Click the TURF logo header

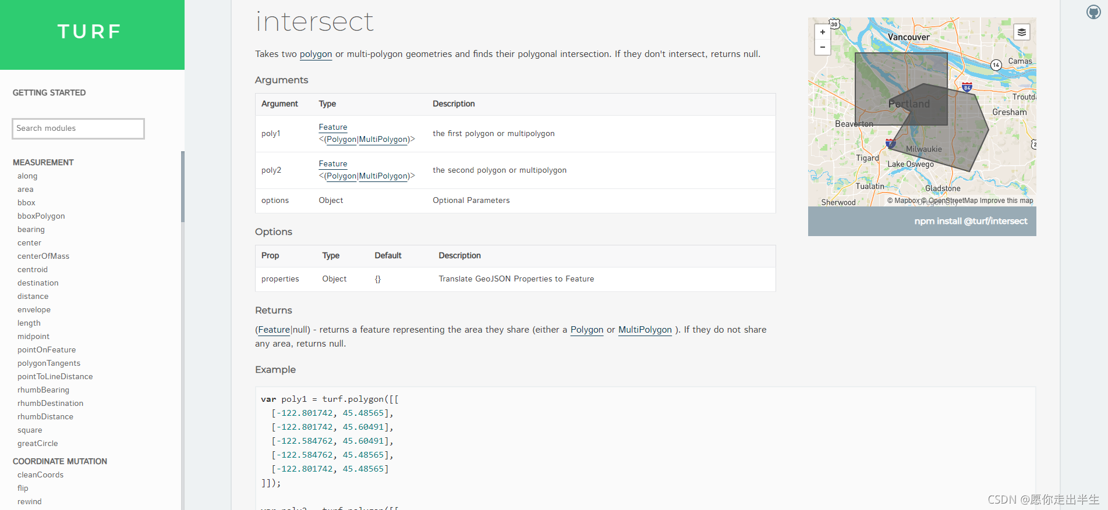90,31
